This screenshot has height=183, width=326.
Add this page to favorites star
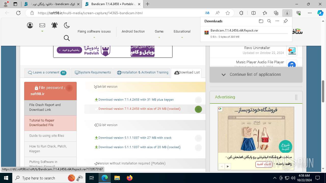point(228,13)
